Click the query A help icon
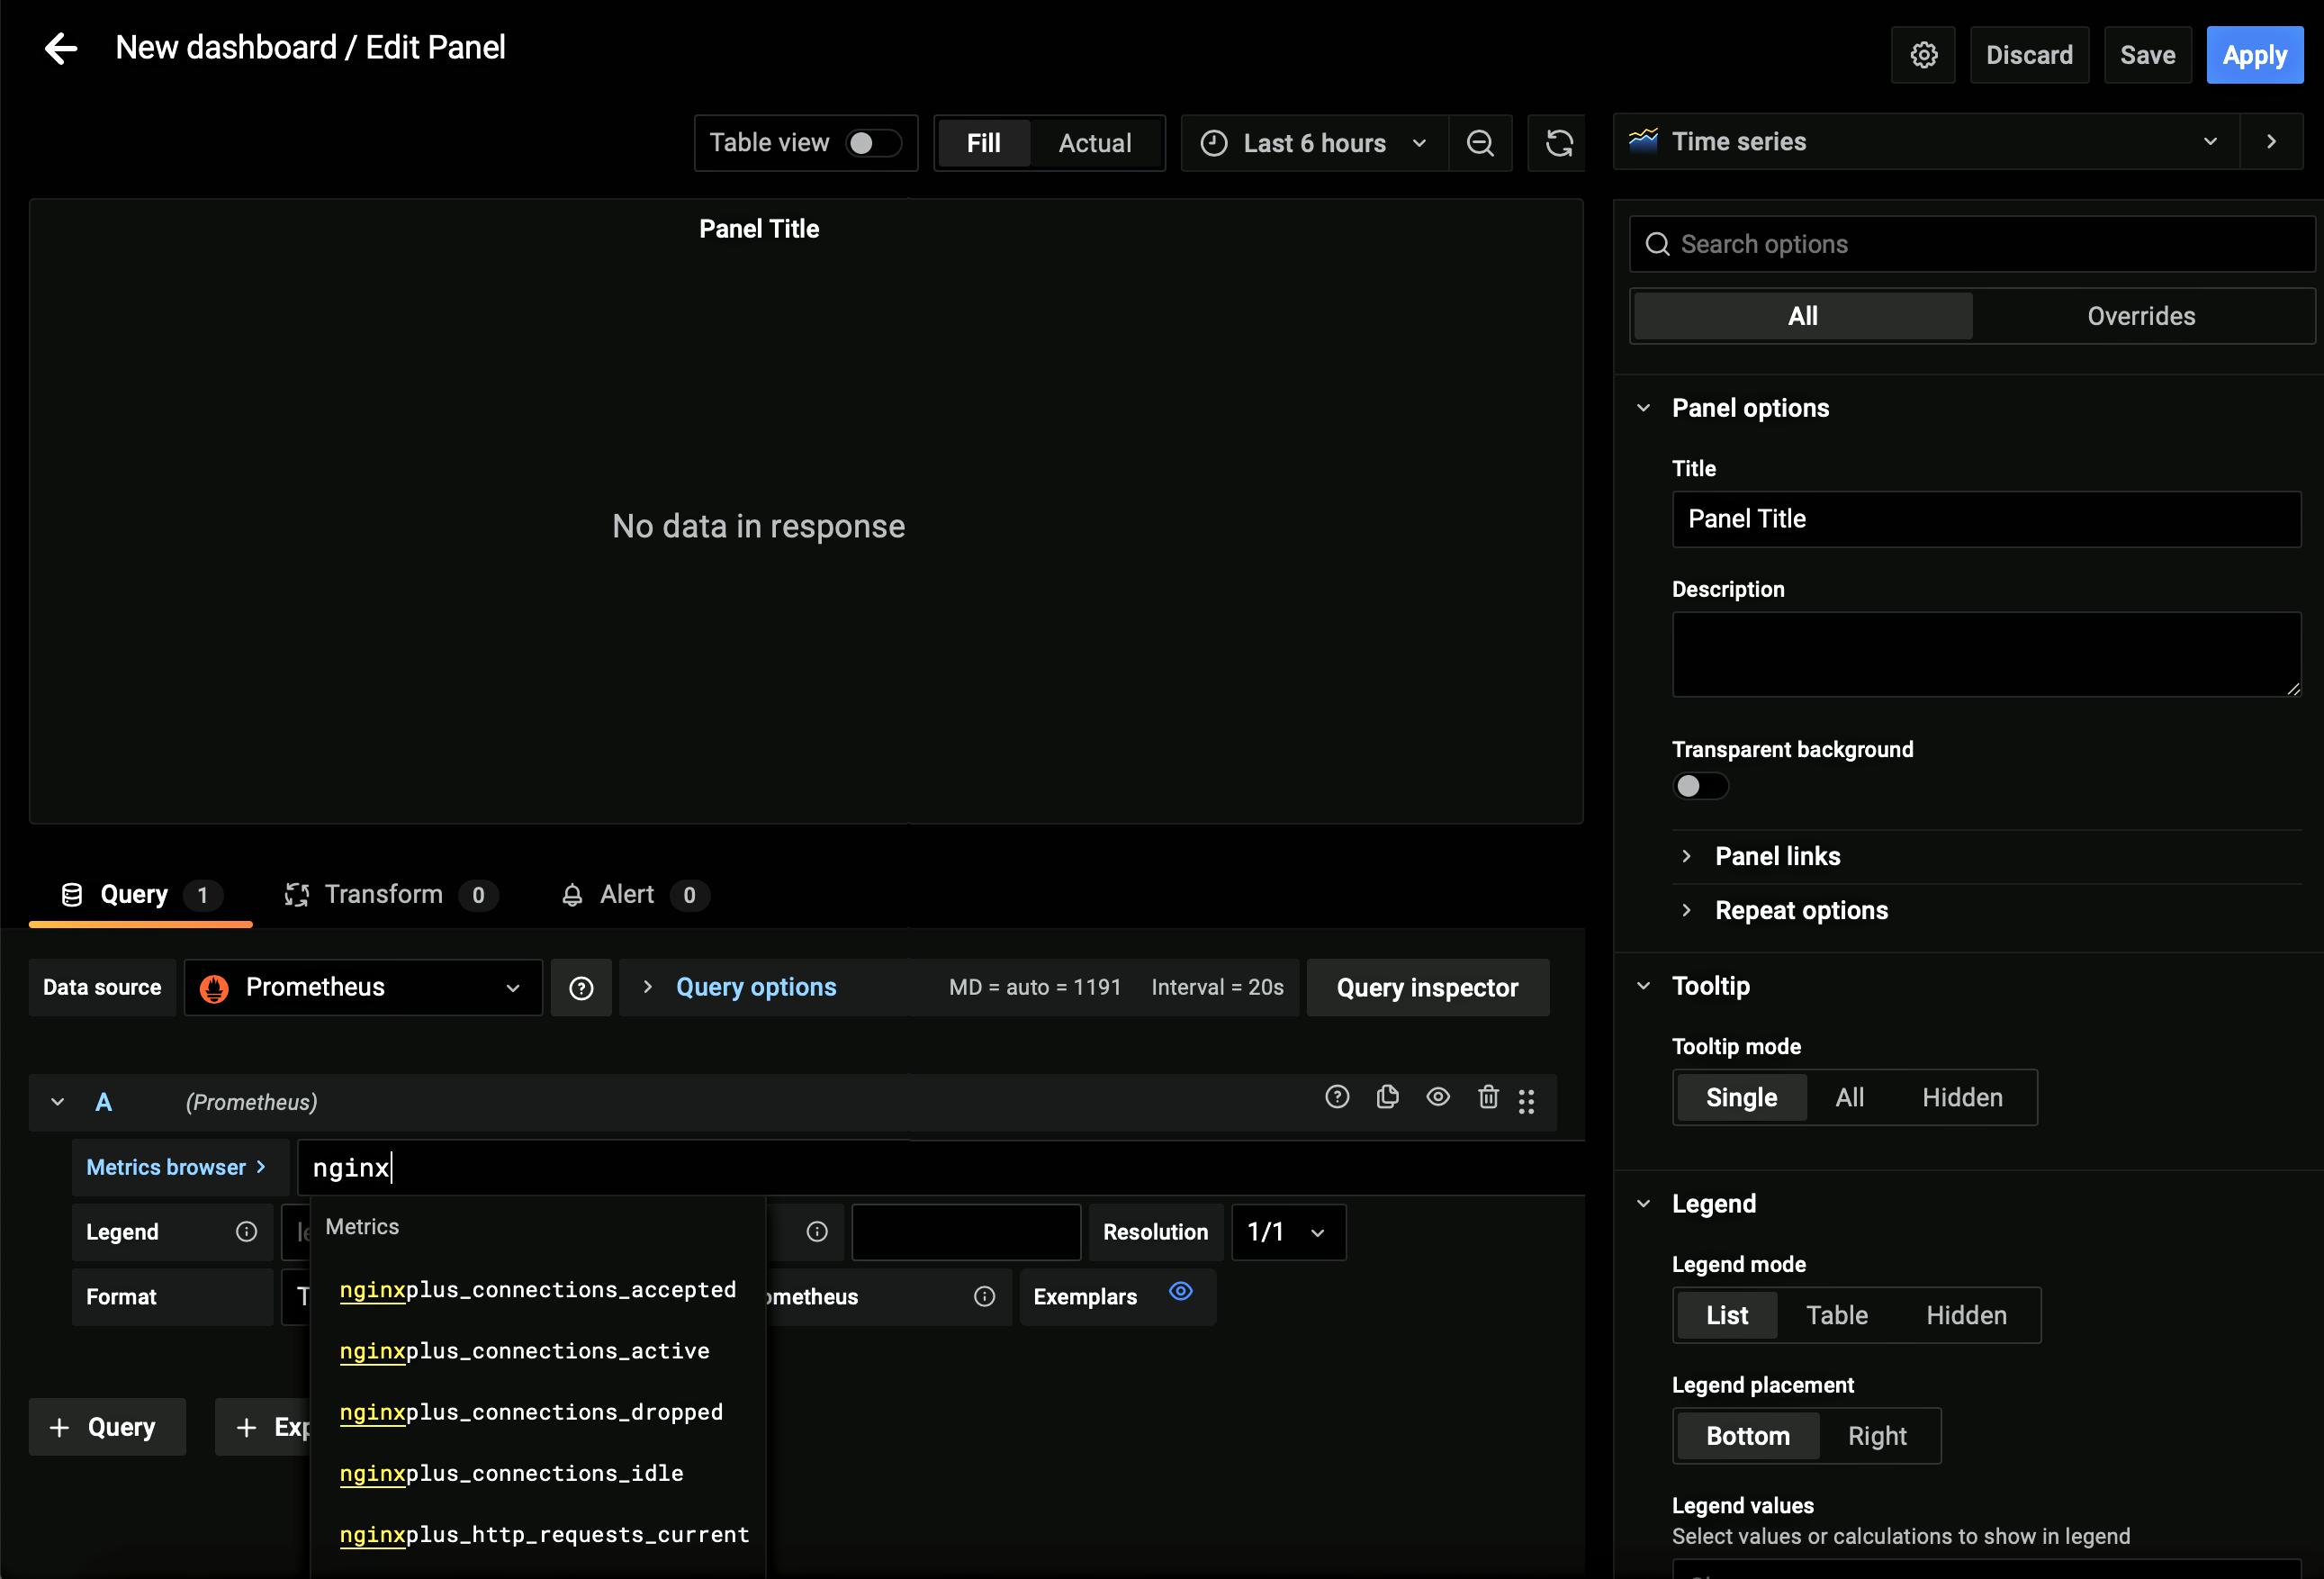The image size is (2324, 1579). pyautogui.click(x=1337, y=1097)
